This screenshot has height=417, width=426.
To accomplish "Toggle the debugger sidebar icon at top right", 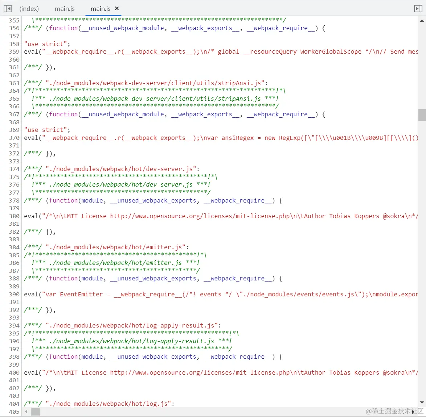I will pyautogui.click(x=418, y=9).
